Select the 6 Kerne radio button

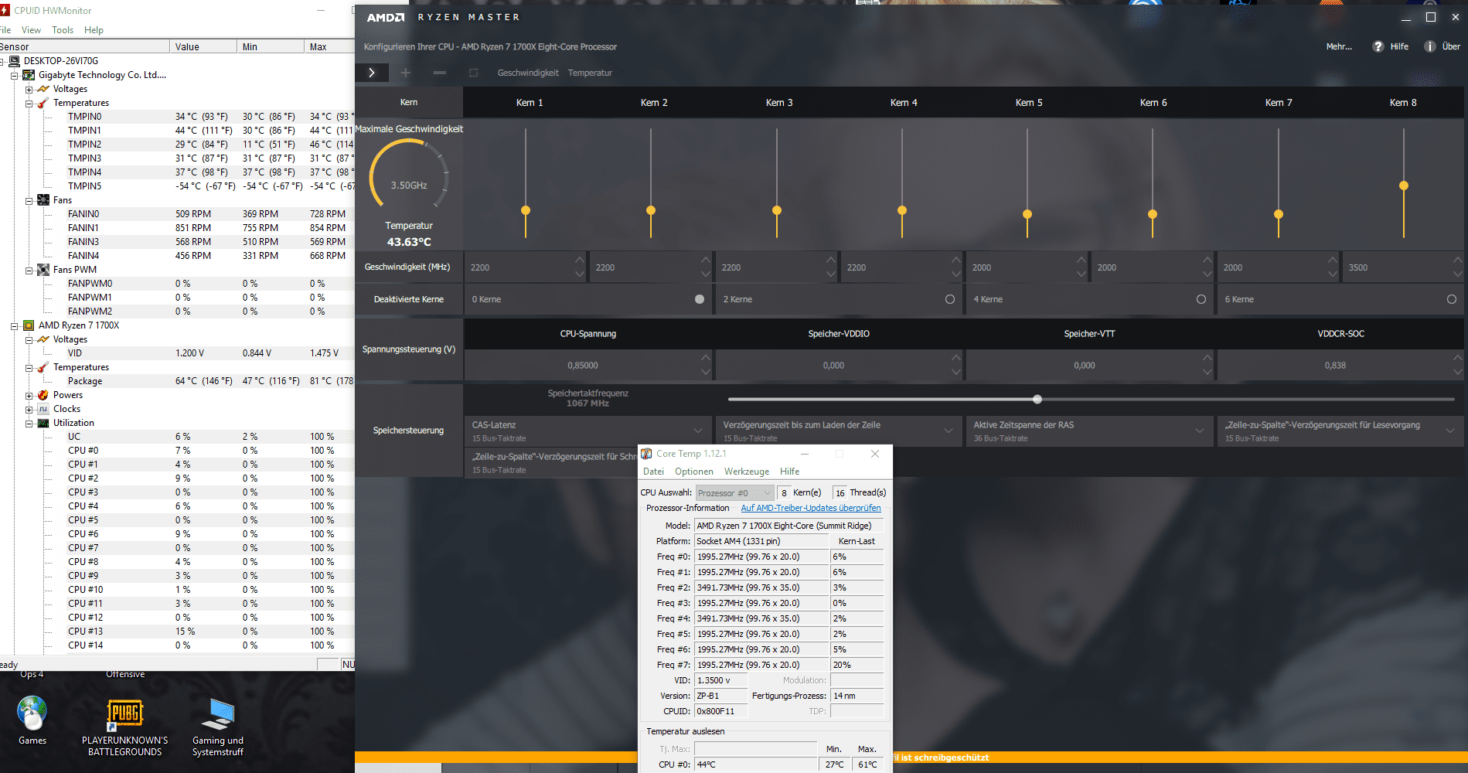point(1452,299)
